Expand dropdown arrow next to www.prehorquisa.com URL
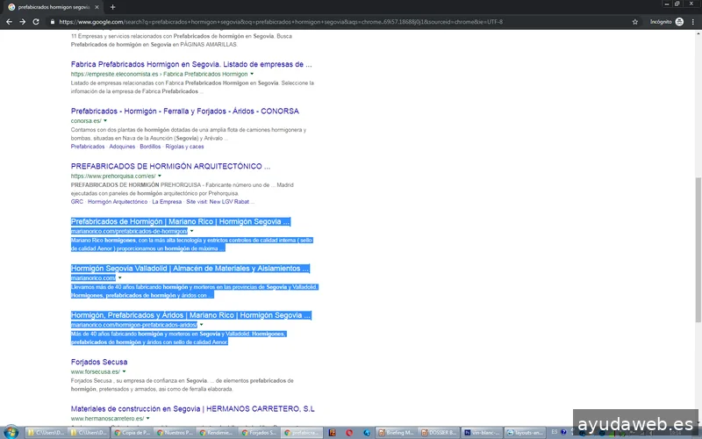The image size is (702, 439). coord(160,176)
